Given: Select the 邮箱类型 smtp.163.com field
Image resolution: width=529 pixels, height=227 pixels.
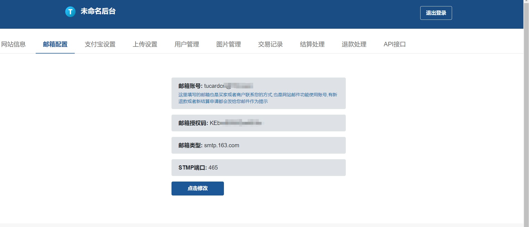Looking at the screenshot, I should [258, 145].
